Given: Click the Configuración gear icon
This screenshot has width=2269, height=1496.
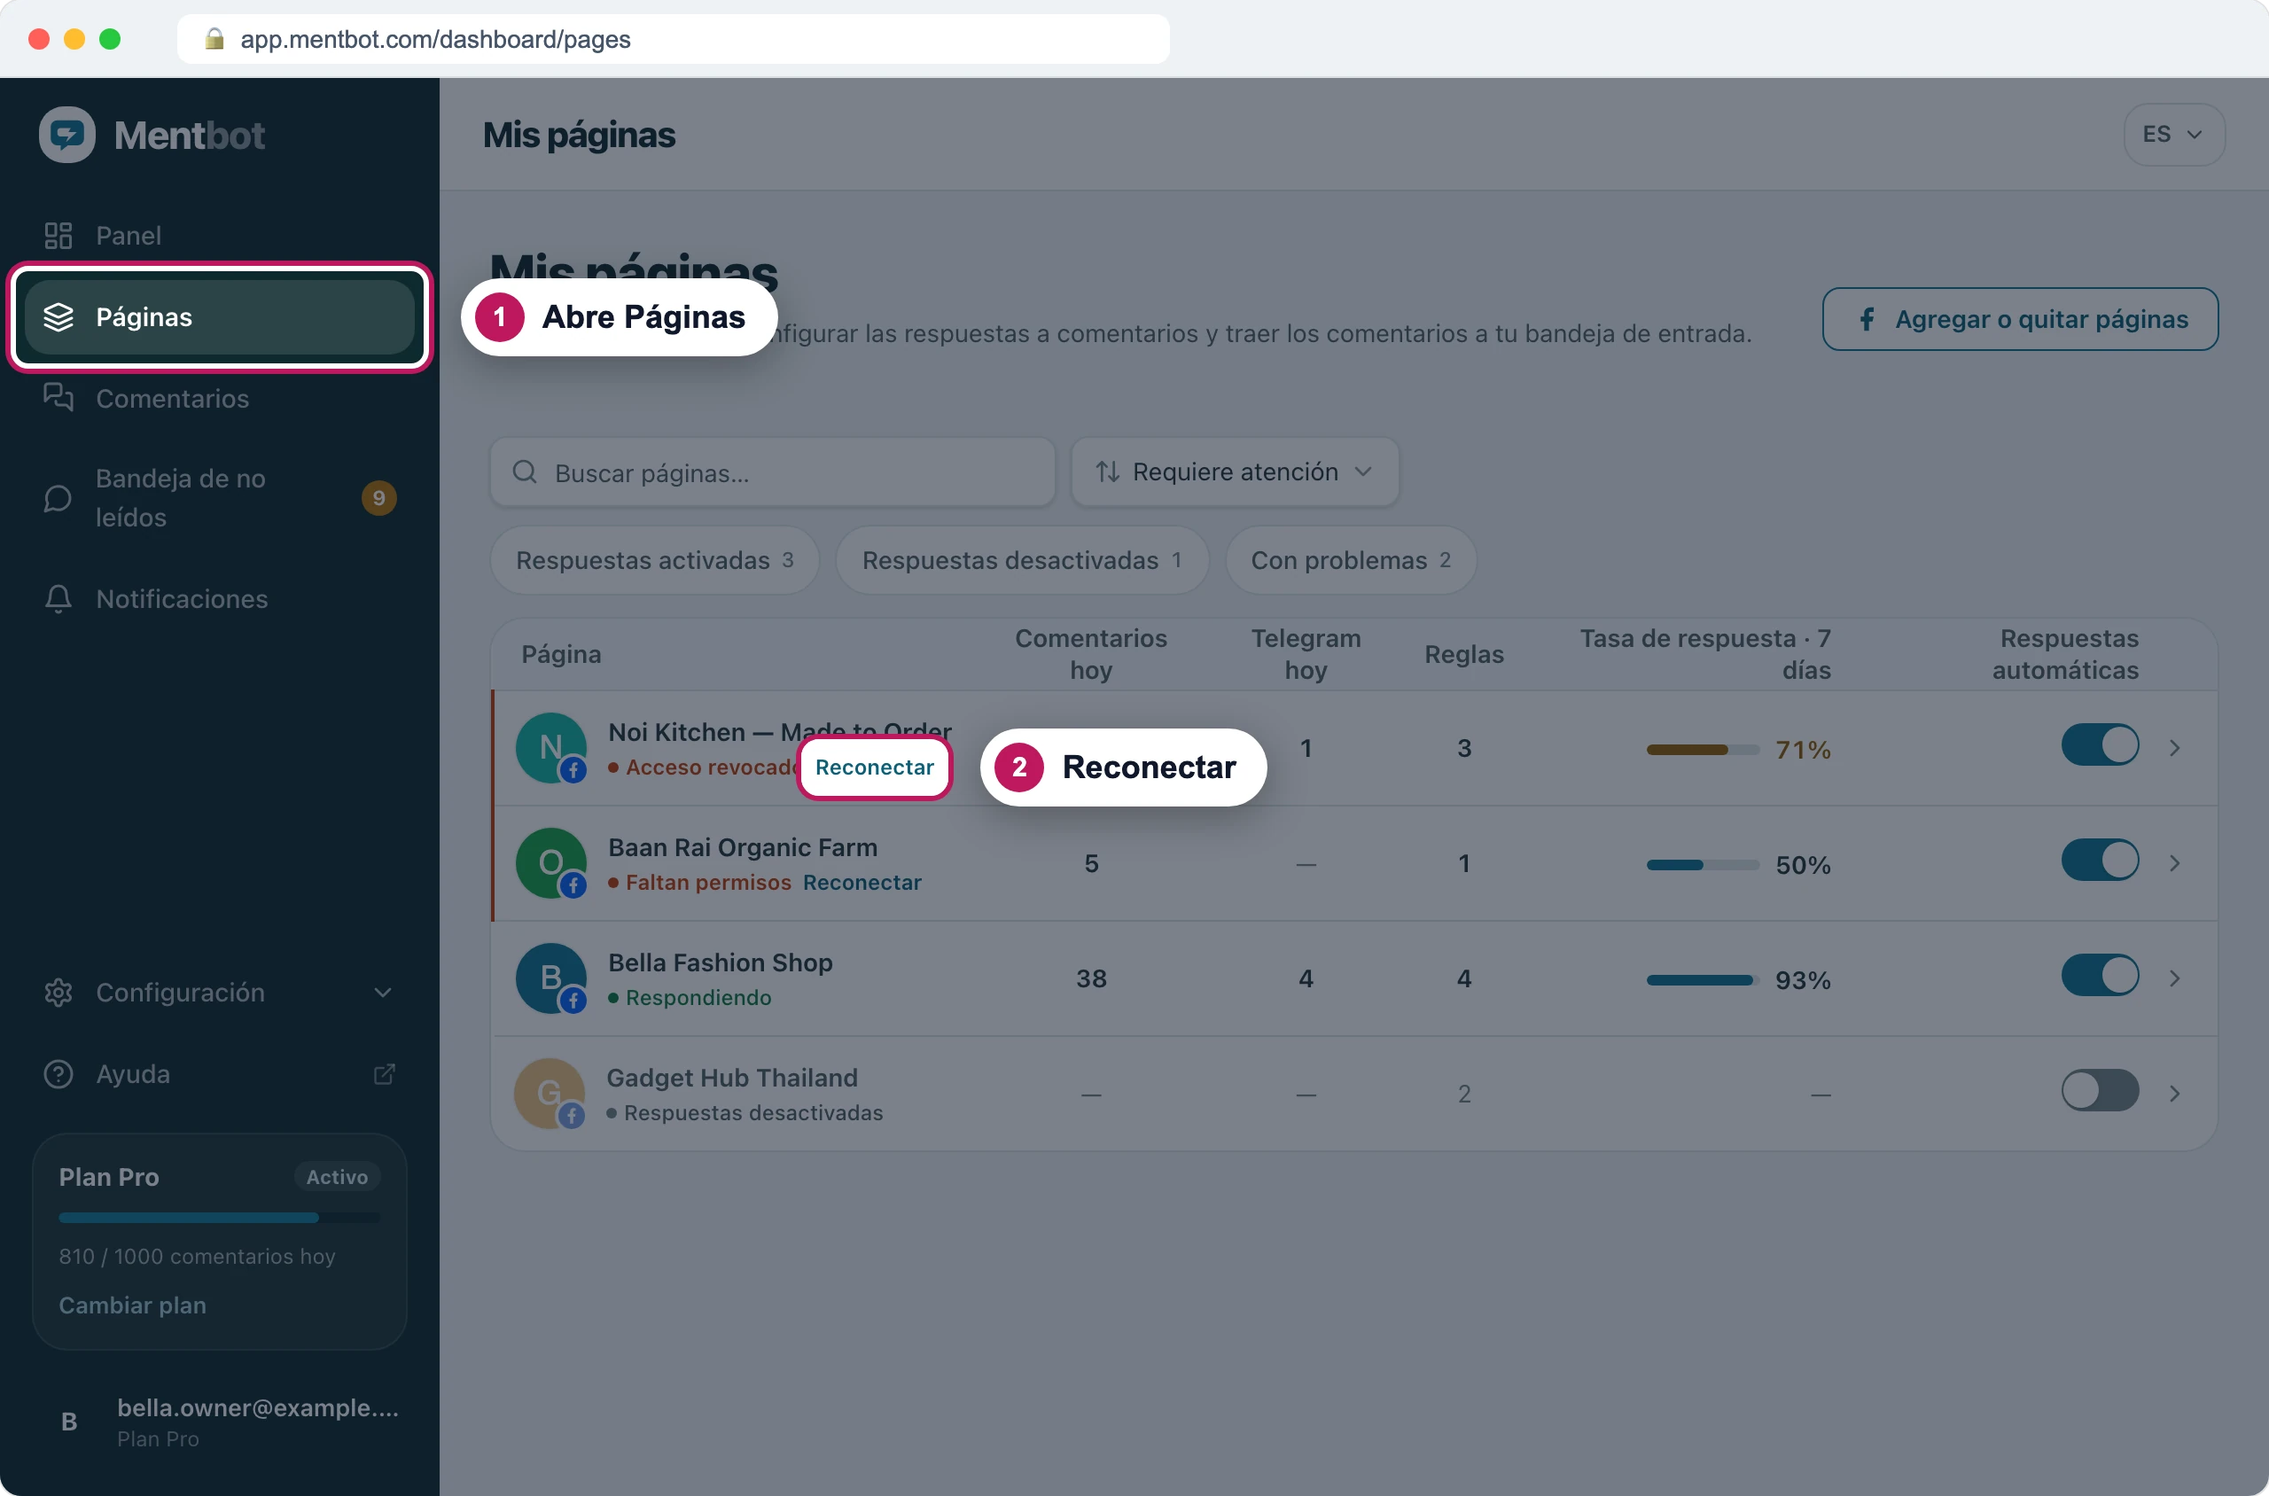Looking at the screenshot, I should (x=58, y=993).
